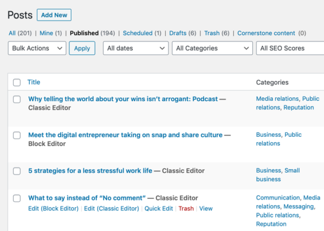
Task: Click Quick Edit under the No comment post
Action: point(159,208)
